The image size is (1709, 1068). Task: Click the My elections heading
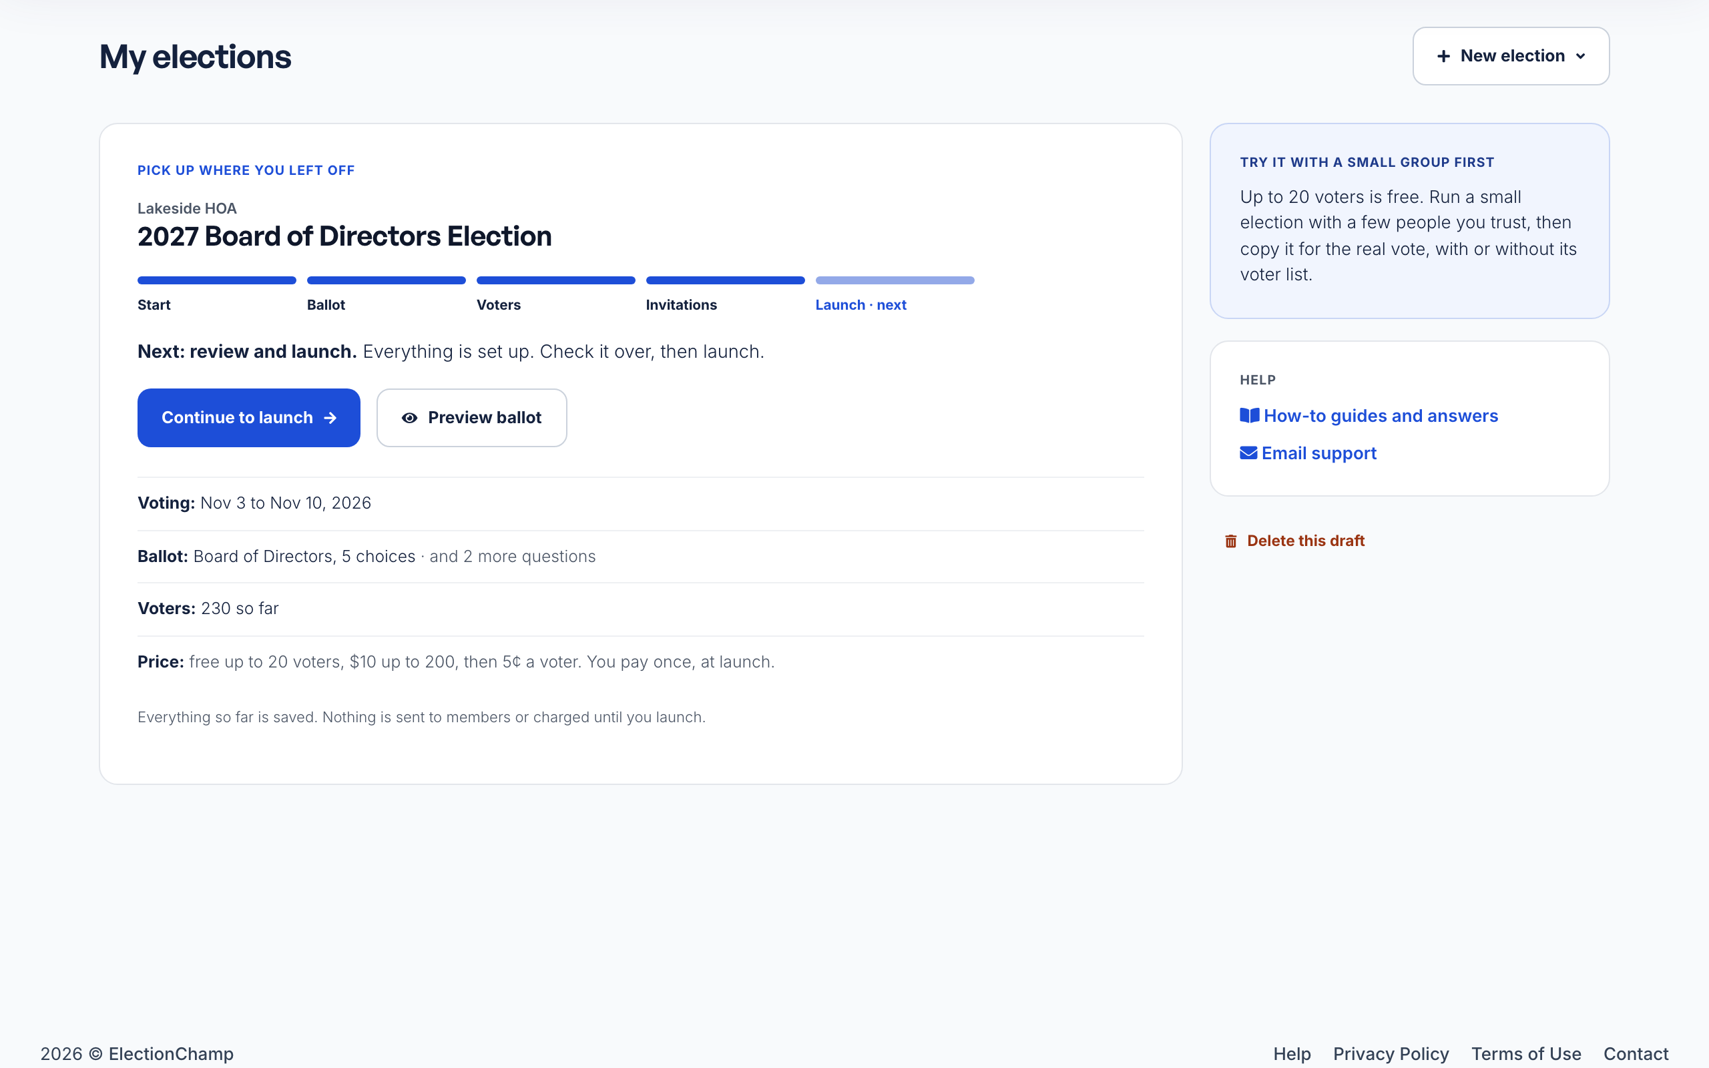click(195, 57)
